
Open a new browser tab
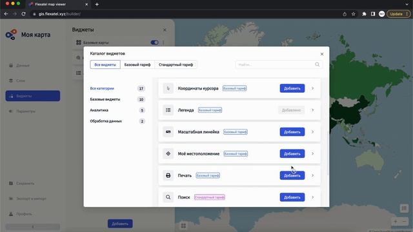97,5
